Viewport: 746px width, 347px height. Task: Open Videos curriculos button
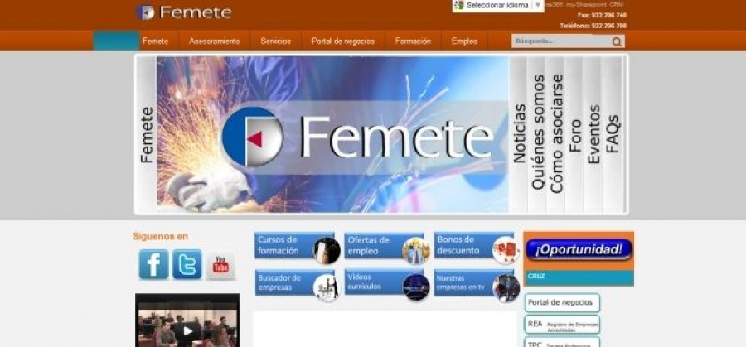[x=387, y=284]
